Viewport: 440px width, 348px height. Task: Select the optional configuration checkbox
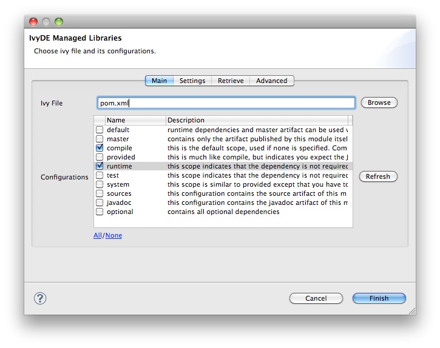100,212
